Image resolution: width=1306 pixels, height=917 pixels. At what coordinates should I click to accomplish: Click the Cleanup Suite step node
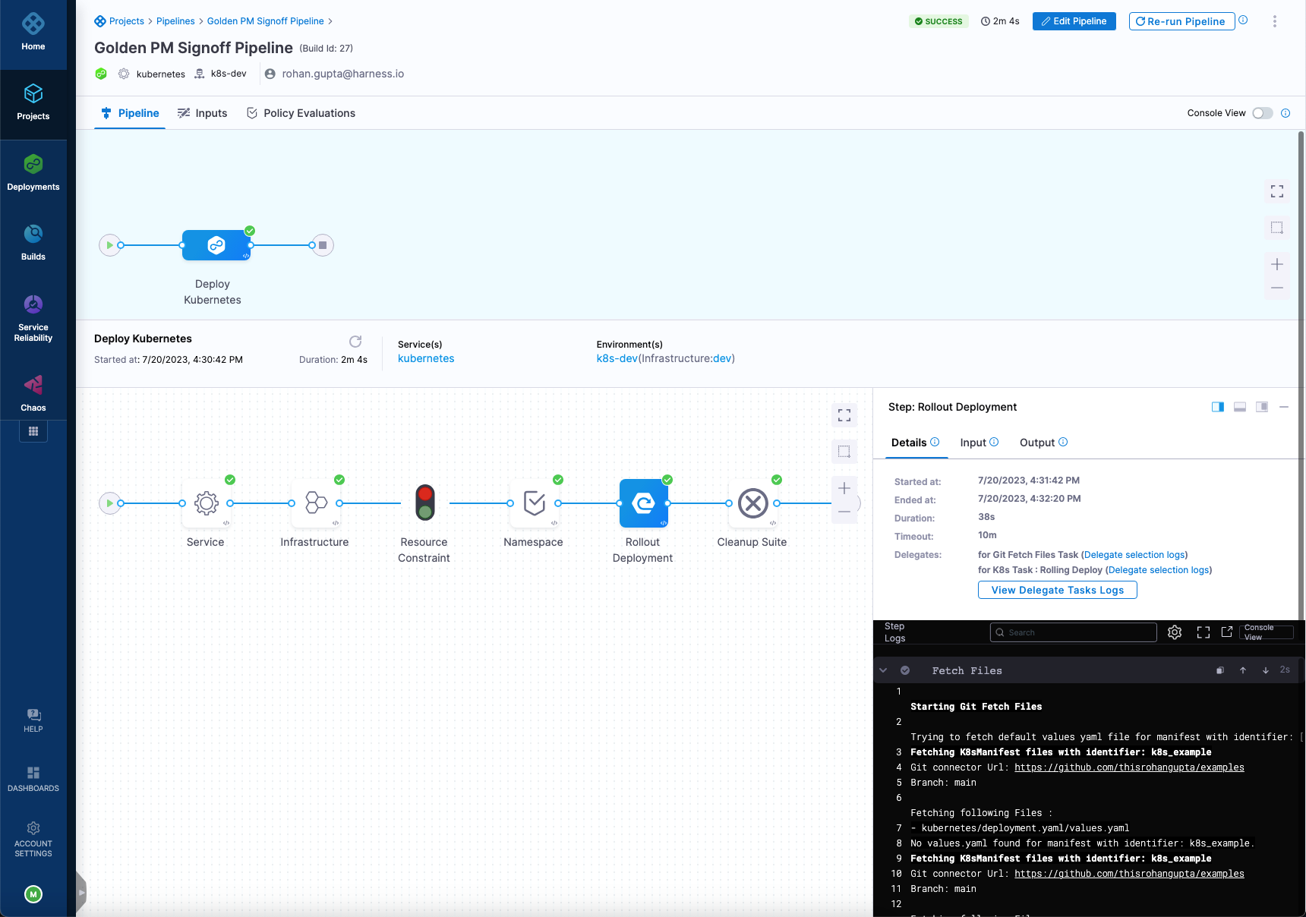point(752,503)
